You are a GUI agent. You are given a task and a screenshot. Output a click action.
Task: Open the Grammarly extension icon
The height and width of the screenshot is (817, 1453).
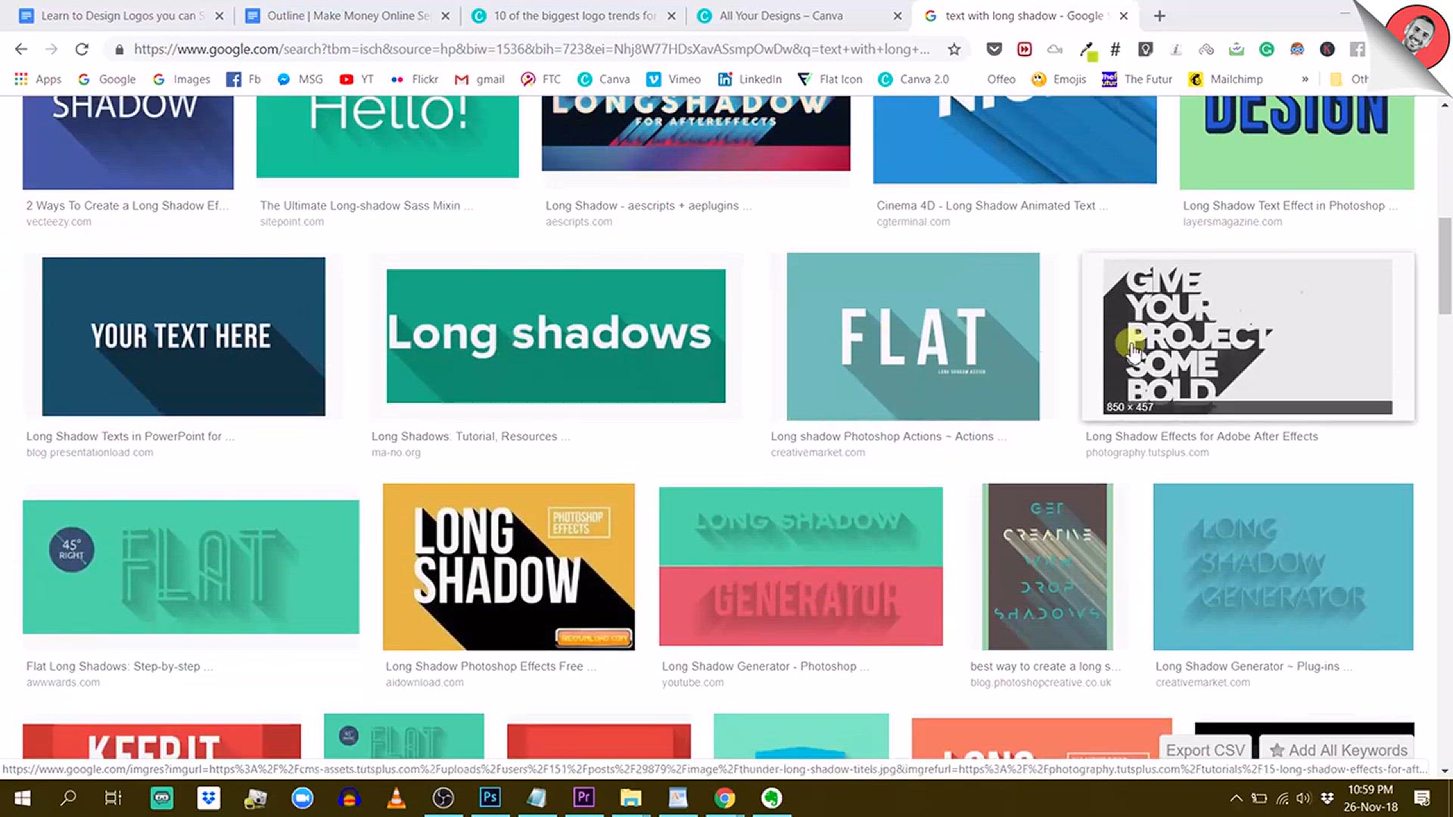[x=1266, y=49]
